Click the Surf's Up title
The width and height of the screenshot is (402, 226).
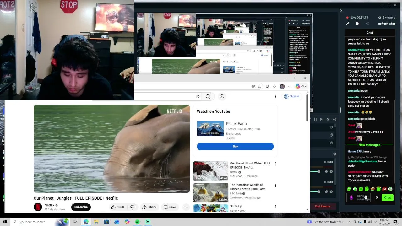coord(236,206)
